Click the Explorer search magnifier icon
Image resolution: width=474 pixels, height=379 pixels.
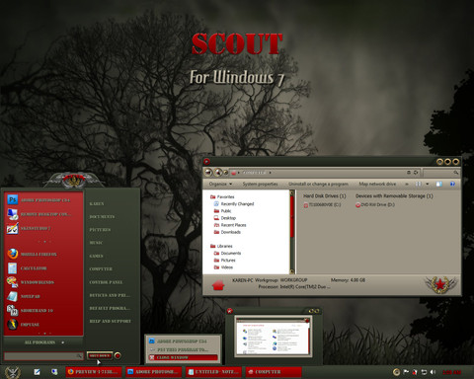coord(456,173)
